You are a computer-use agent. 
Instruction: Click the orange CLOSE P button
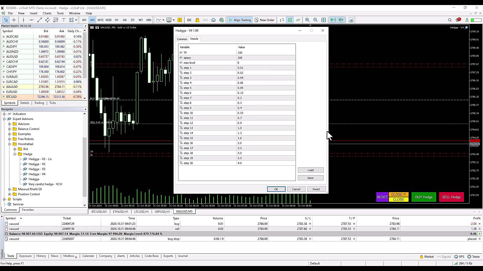point(398,194)
